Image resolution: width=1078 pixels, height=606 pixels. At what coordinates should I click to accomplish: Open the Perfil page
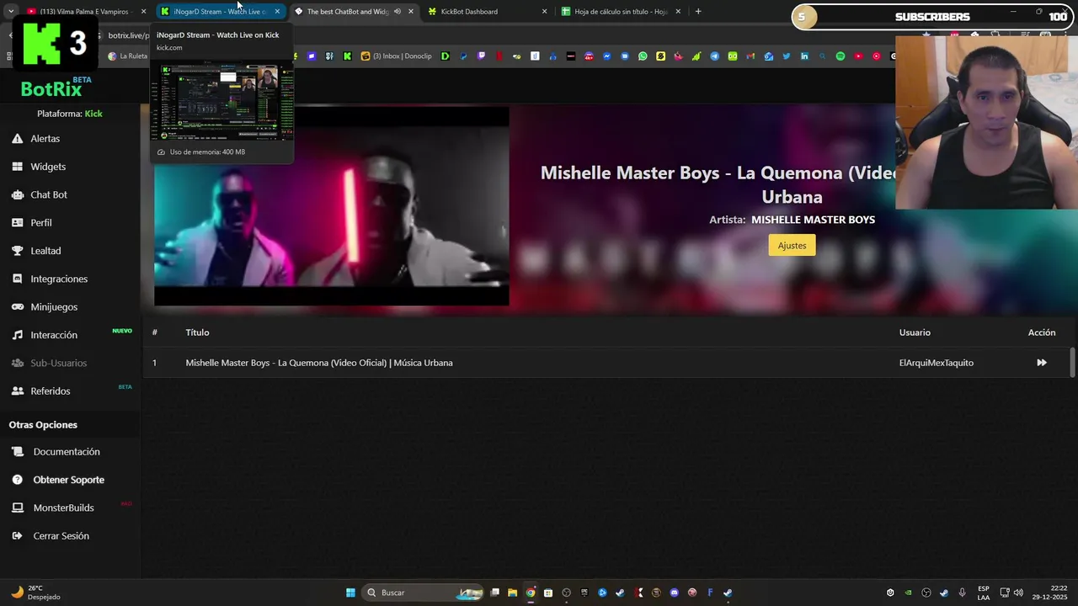pos(40,222)
